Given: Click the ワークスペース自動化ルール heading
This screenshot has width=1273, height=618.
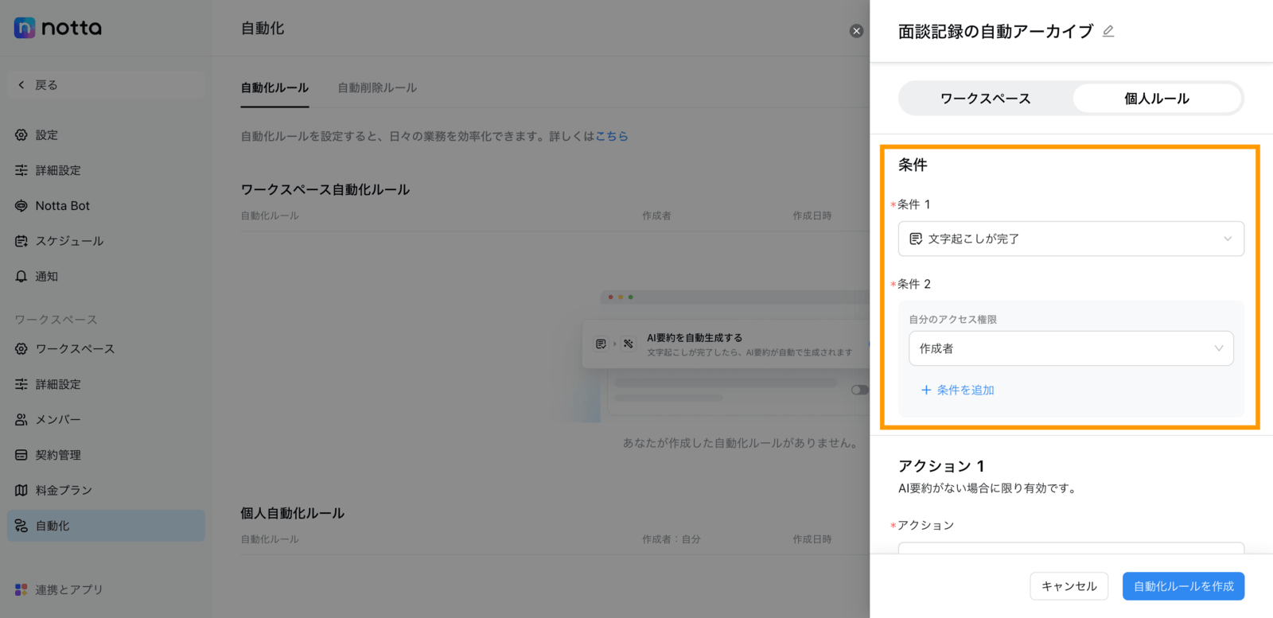Looking at the screenshot, I should point(325,189).
